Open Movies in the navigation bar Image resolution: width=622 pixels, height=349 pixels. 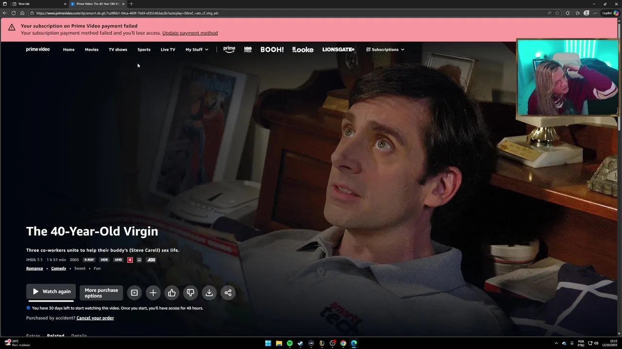[x=91, y=49]
